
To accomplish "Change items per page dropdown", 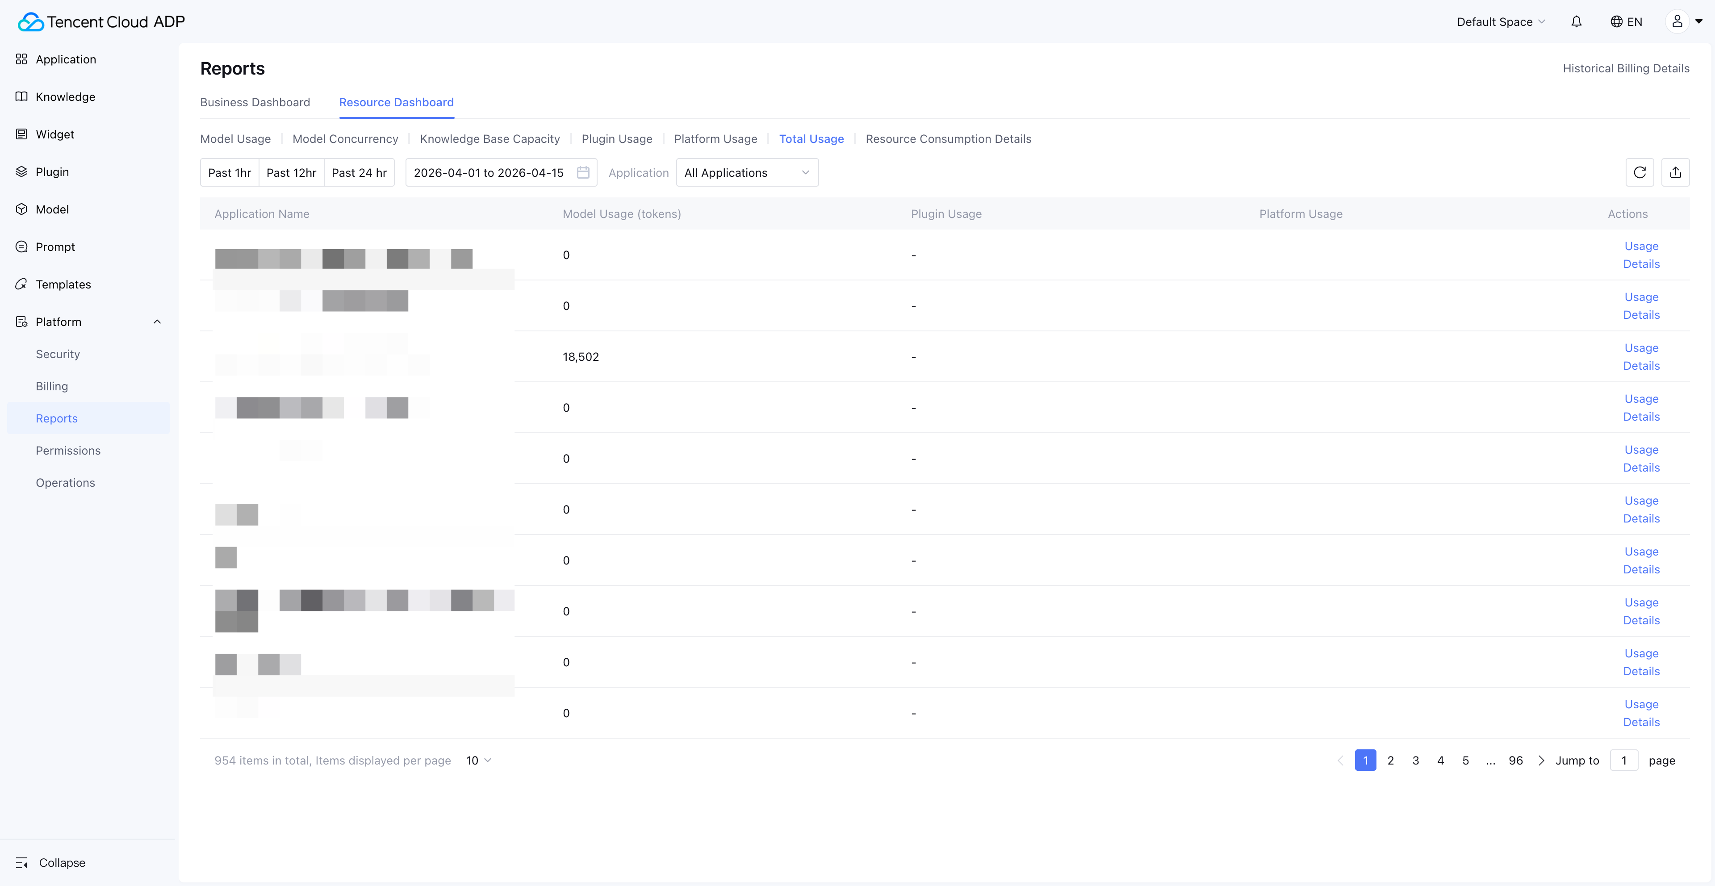I will coord(478,760).
